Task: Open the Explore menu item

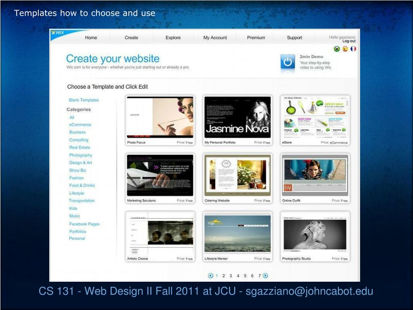Action: point(173,38)
